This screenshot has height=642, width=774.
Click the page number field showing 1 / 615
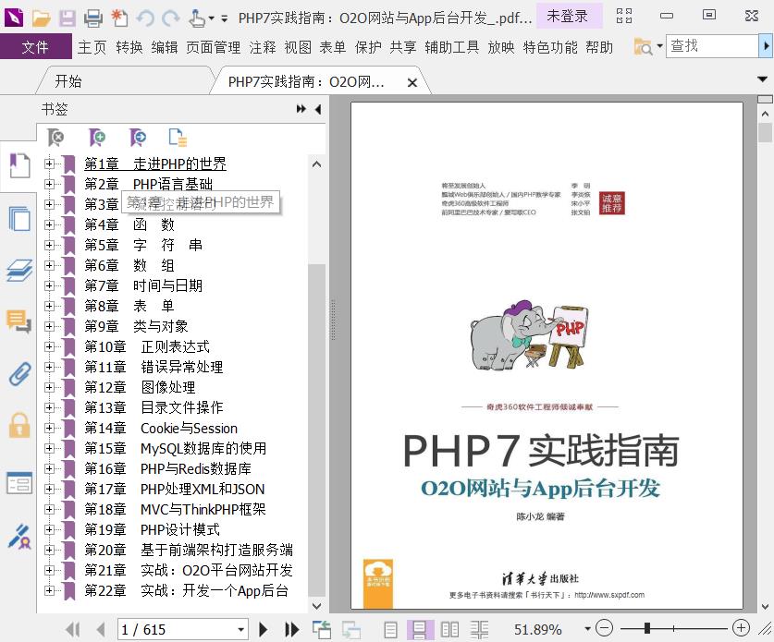pyautogui.click(x=176, y=629)
